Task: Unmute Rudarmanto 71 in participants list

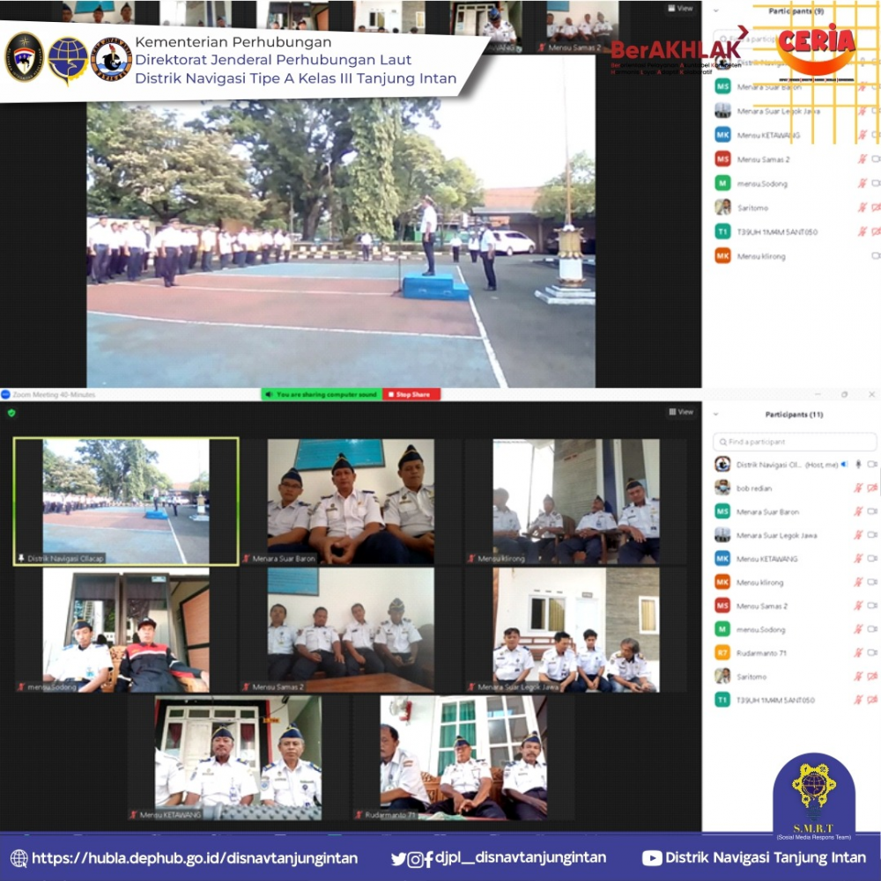Action: point(858,653)
